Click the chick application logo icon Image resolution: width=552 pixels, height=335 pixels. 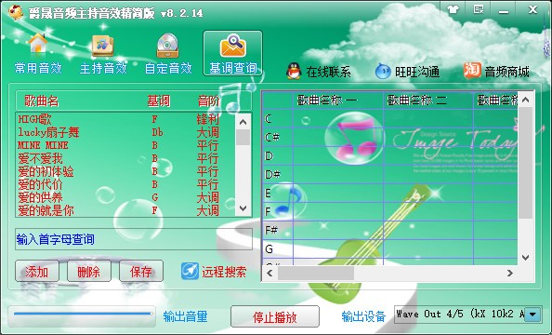[16, 13]
